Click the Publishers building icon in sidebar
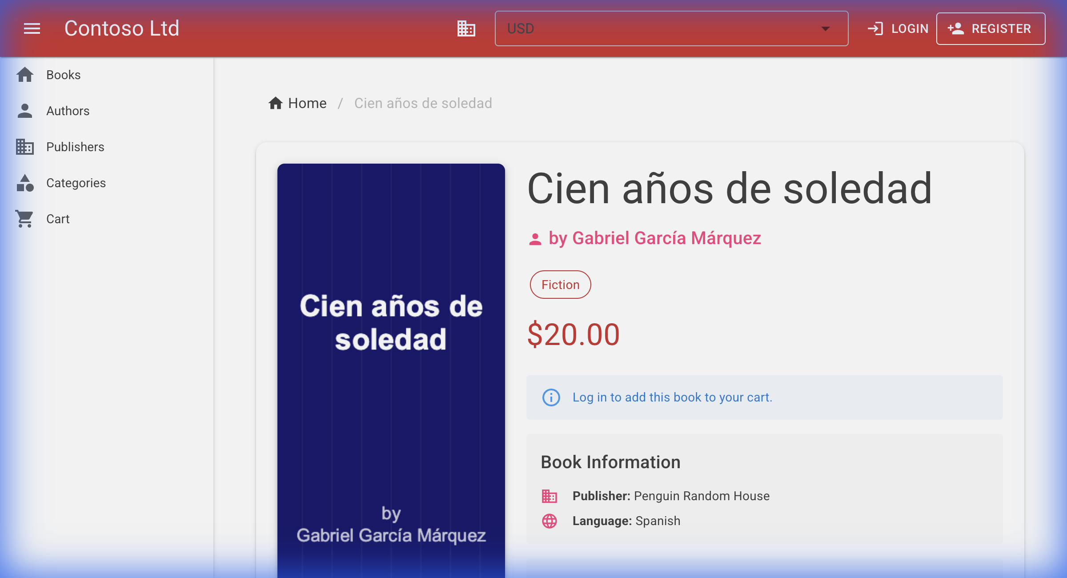1067x578 pixels. pyautogui.click(x=25, y=147)
